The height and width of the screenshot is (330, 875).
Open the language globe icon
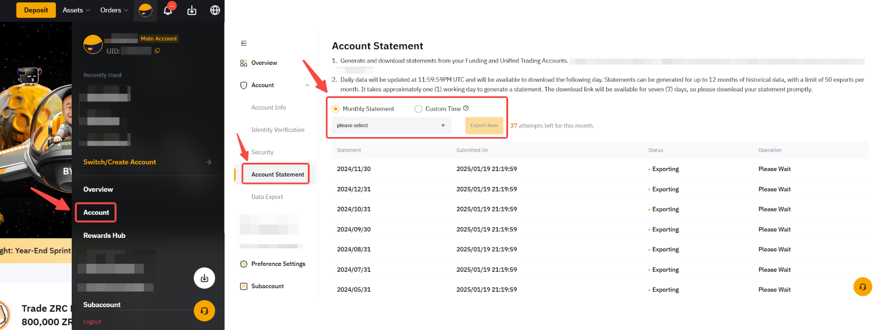tap(215, 10)
